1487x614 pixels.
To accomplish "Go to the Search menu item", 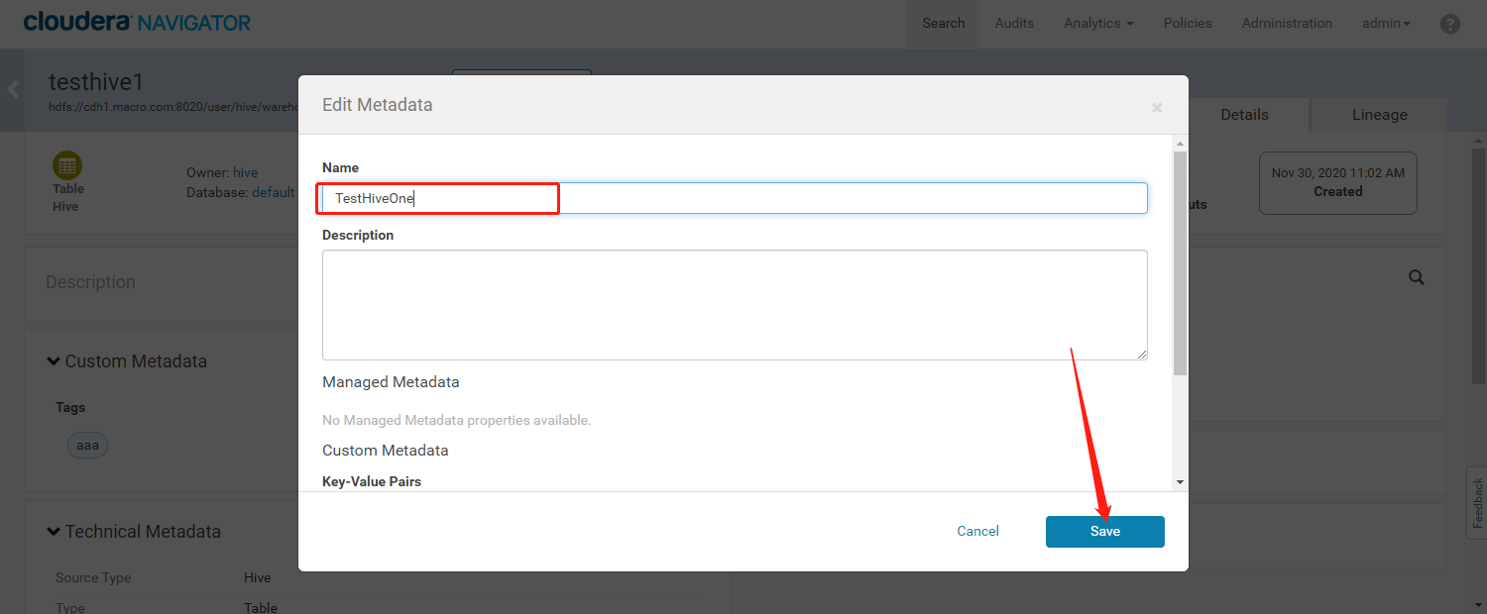I will pyautogui.click(x=944, y=23).
